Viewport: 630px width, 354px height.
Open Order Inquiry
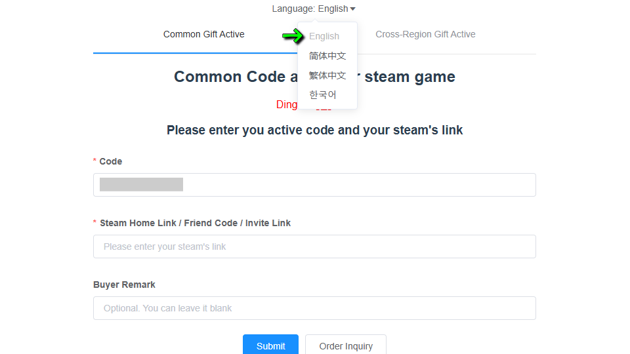coord(346,345)
